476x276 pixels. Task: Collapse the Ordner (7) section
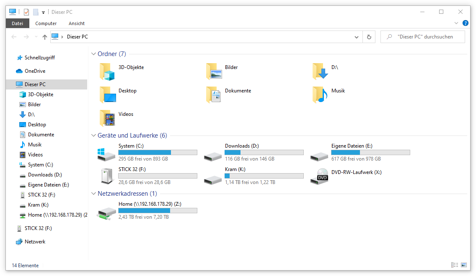[93, 54]
